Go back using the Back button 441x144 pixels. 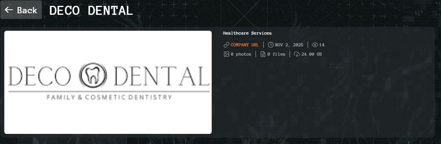click(21, 10)
